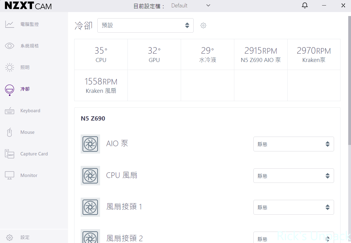Click the Capture Card sidebar icon
The width and height of the screenshot is (351, 243).
[10, 154]
